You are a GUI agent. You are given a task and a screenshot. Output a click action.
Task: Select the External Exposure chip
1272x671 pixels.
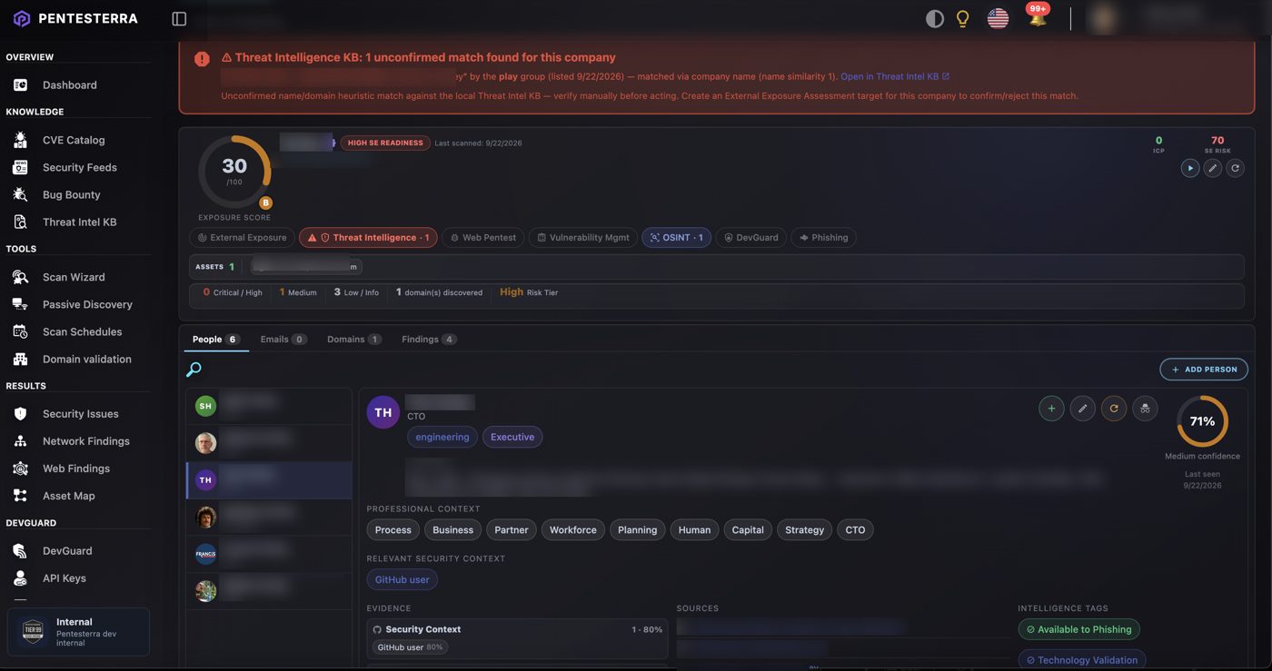click(x=242, y=238)
